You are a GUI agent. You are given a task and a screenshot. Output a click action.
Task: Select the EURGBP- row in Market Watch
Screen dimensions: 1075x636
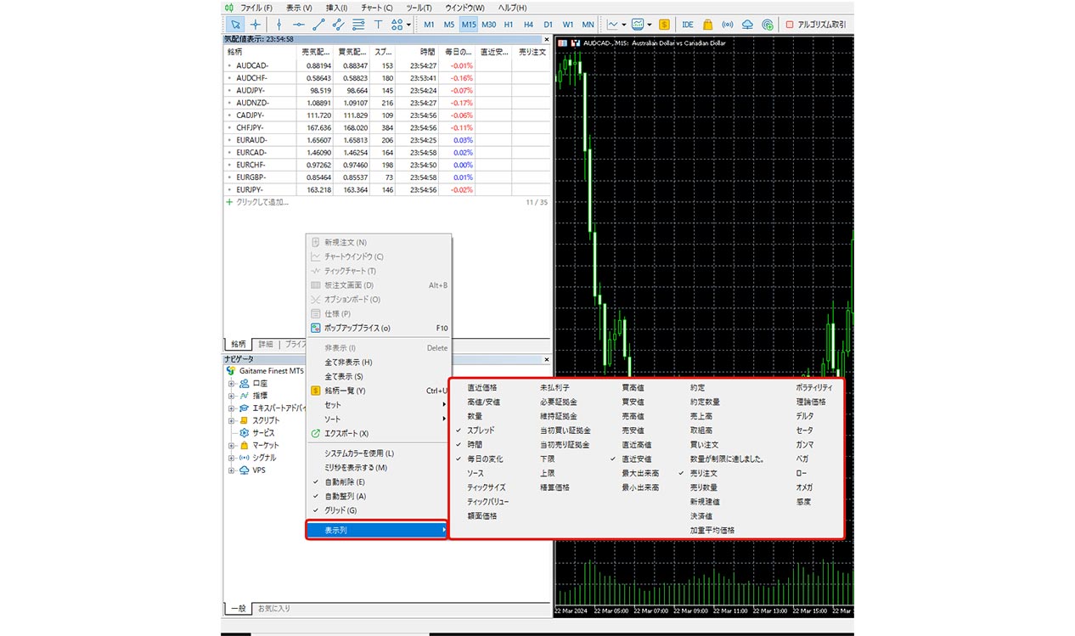[386, 177]
